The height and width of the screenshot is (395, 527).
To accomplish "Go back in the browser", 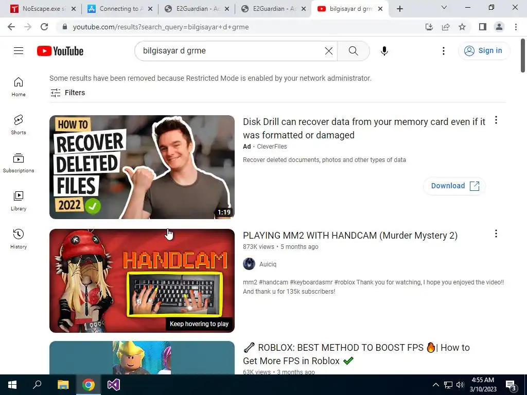I will [x=11, y=27].
